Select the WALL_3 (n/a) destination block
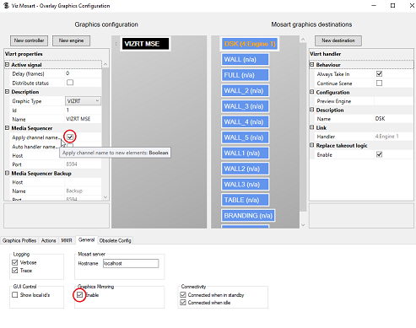Viewport: 416px width, 328px height. click(x=245, y=106)
